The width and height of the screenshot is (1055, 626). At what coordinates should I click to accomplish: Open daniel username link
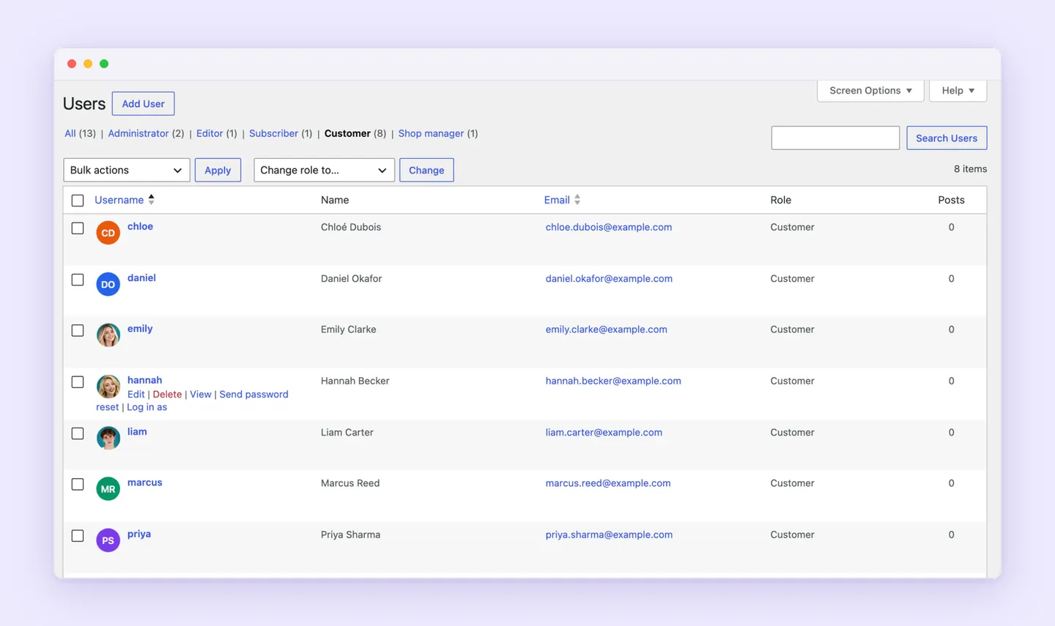pyautogui.click(x=141, y=277)
